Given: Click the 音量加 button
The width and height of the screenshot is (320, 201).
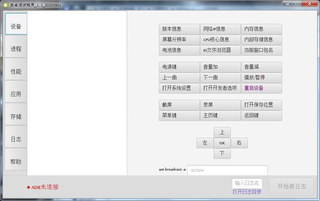Looking at the screenshot, I should 220,67.
